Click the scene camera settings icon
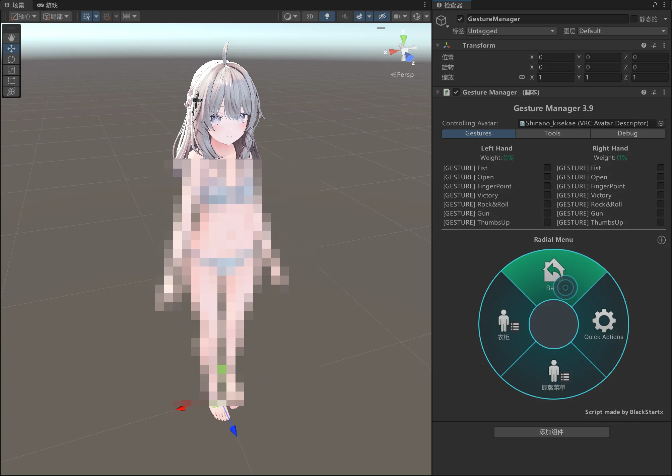Viewport: 672px width, 476px height. [x=397, y=16]
